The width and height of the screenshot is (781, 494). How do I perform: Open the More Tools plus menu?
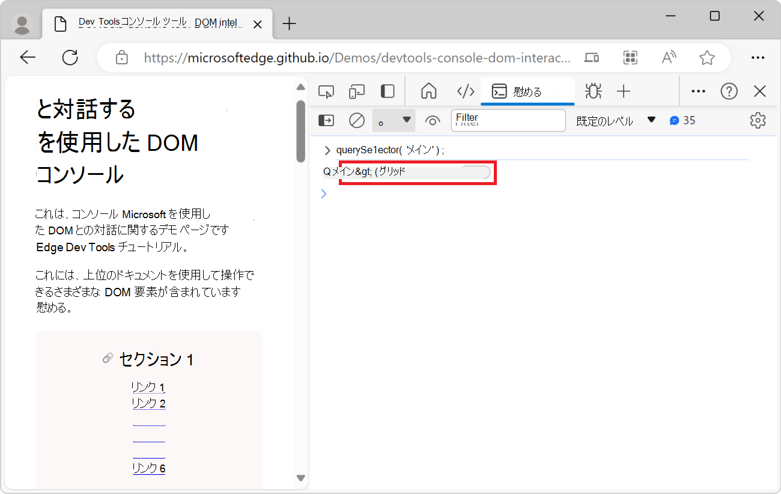pyautogui.click(x=624, y=91)
